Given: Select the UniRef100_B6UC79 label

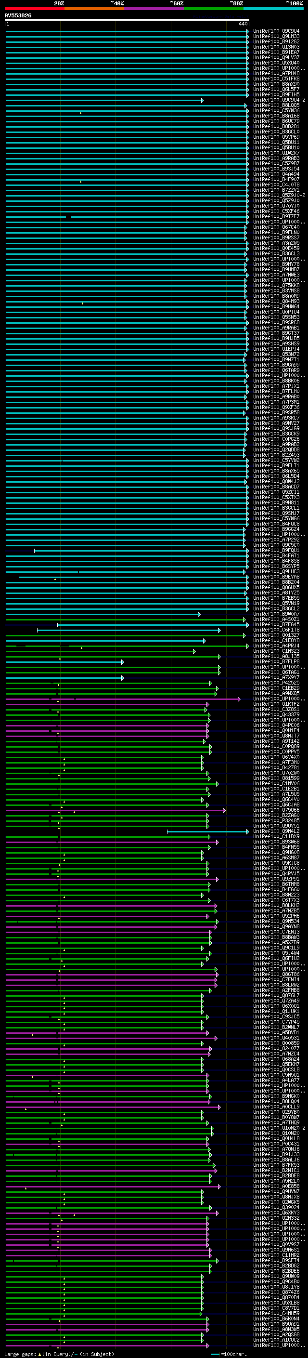Looking at the screenshot, I should [276, 121].
